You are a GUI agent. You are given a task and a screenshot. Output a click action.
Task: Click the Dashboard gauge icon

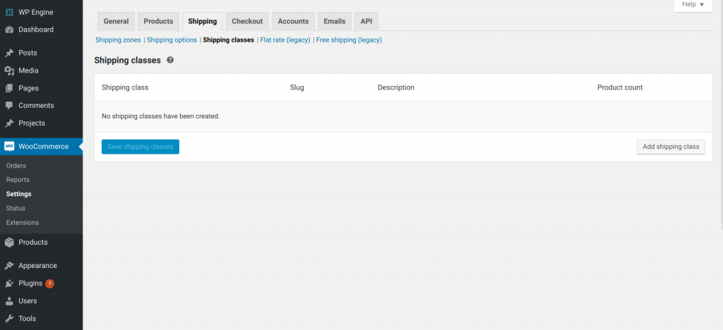[9, 30]
